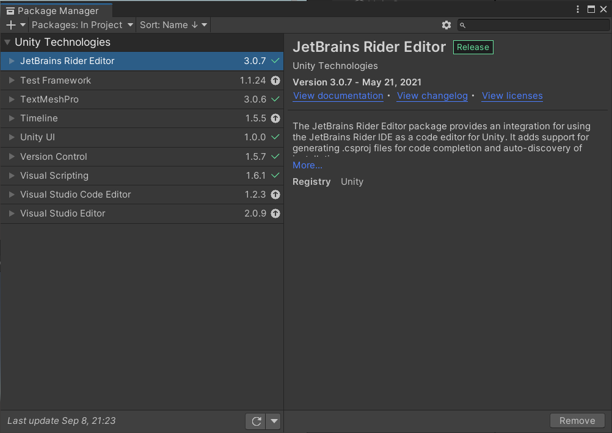Click the Release tag badge
This screenshot has height=433, width=612.
(x=473, y=47)
